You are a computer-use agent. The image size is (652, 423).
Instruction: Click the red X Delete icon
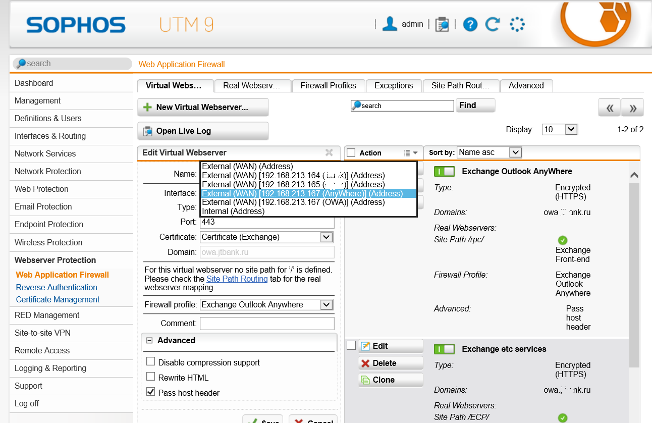[365, 363]
